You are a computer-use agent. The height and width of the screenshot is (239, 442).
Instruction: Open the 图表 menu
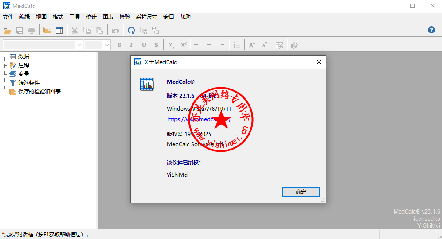(x=108, y=17)
